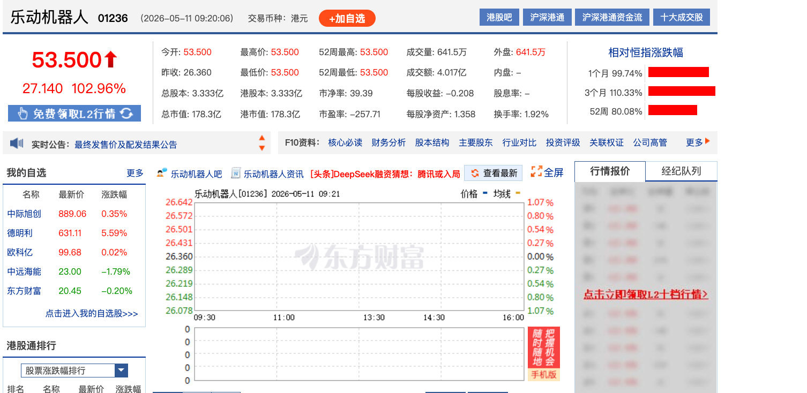The height and width of the screenshot is (393, 807).
Task: Open 乐动机器人吧 link
Action: click(196, 173)
